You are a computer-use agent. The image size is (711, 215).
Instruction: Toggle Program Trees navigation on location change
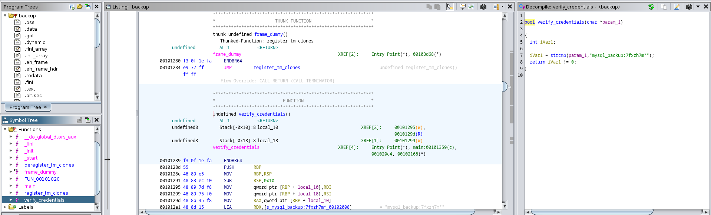(88, 7)
